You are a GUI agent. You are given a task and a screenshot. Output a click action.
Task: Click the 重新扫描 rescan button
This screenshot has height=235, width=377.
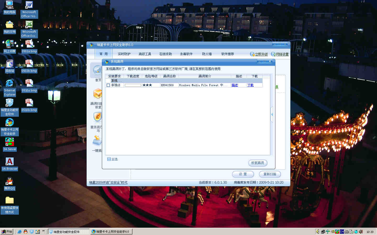(x=270, y=174)
